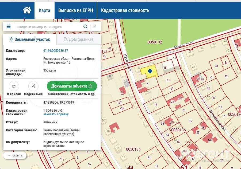
Task: Click the magnifier search icon
Action: coord(85,26)
